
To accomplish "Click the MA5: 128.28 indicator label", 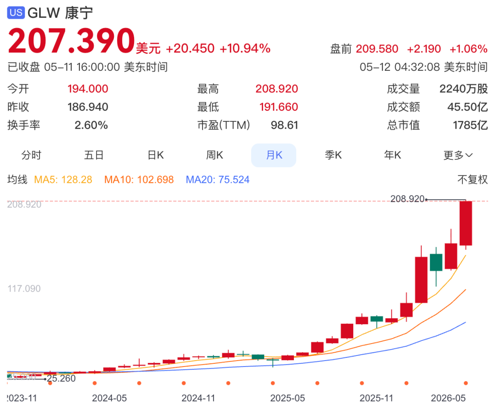I will click(x=63, y=180).
